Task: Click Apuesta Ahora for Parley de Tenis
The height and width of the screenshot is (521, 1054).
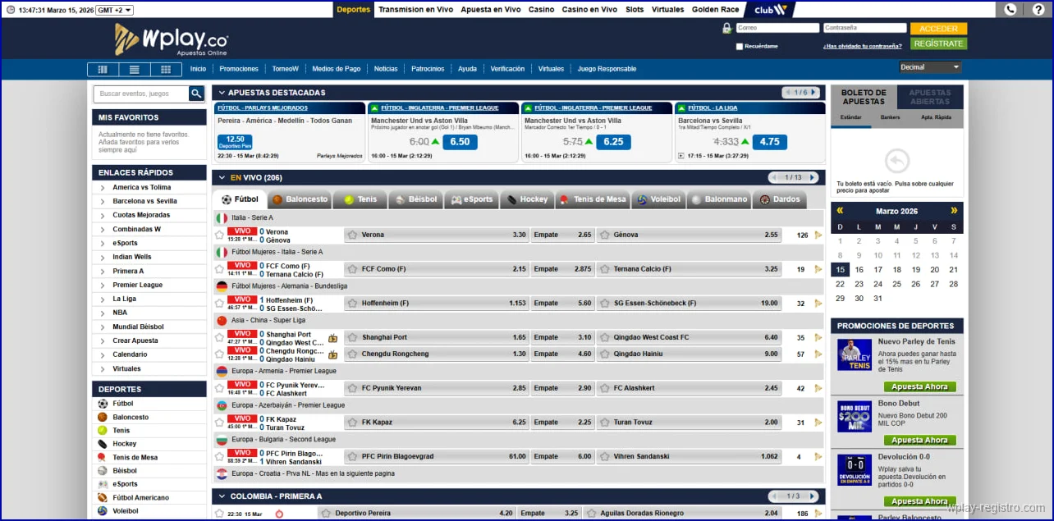Action: point(919,386)
